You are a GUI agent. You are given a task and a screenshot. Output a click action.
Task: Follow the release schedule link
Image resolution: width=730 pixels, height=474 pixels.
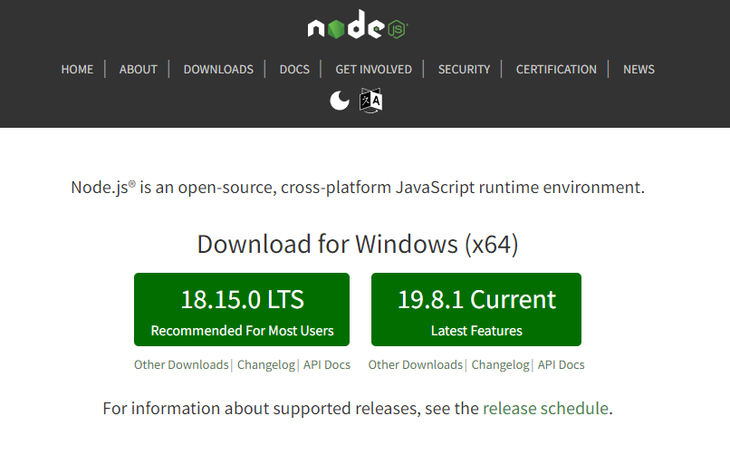pos(545,408)
